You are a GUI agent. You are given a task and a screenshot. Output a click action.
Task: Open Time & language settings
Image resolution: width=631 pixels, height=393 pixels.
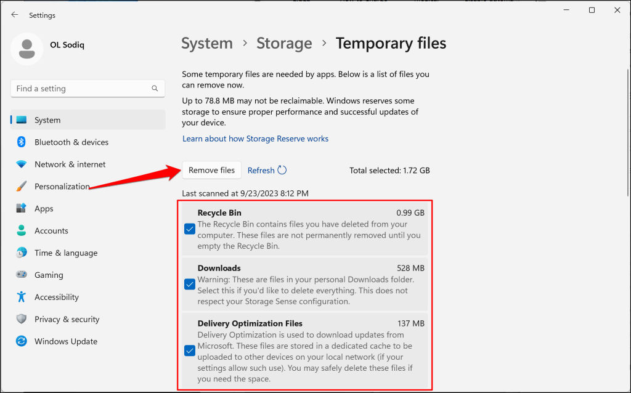[66, 253]
